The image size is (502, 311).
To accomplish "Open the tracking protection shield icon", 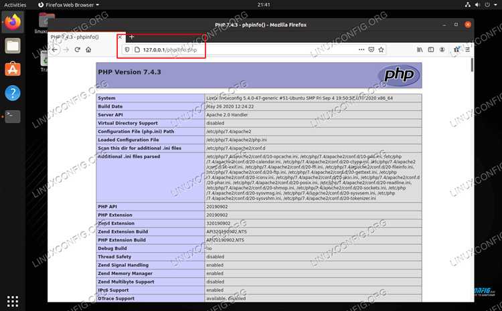I will click(127, 49).
